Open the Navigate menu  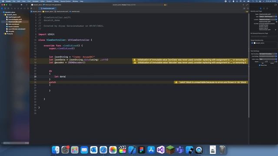[x=35, y=1]
